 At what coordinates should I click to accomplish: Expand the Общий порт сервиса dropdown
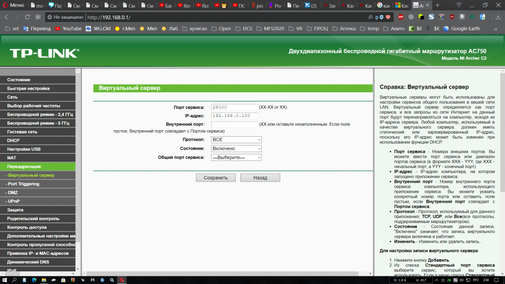[x=236, y=157]
